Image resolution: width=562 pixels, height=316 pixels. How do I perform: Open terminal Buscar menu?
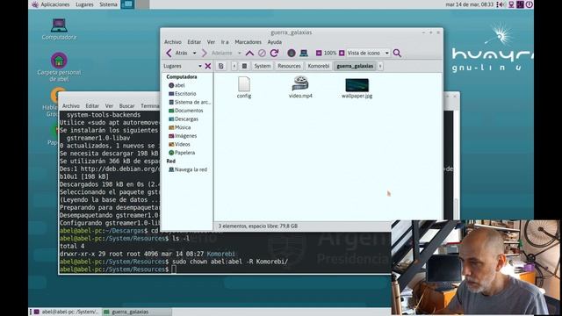pos(126,105)
